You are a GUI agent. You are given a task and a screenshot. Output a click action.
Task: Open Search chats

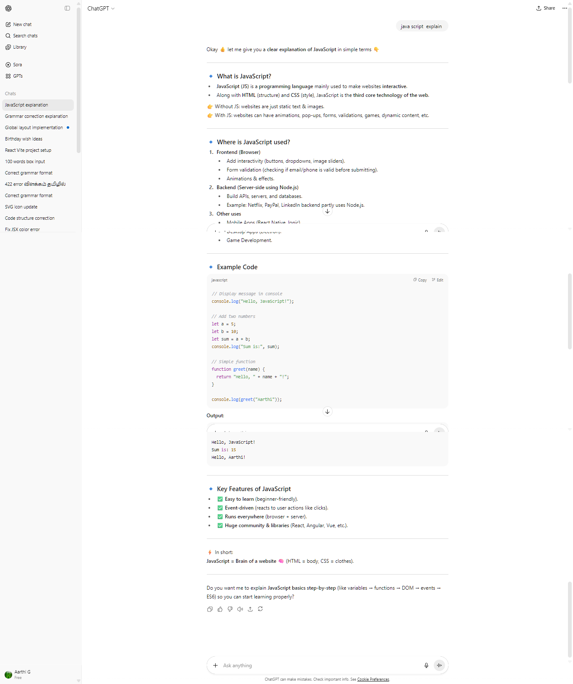pos(25,36)
